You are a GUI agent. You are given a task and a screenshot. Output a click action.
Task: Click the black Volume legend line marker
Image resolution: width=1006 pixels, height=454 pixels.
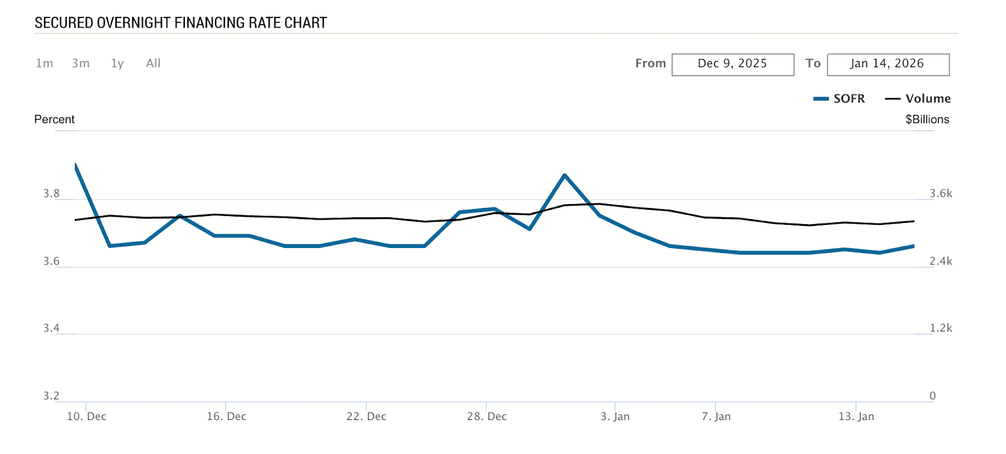coord(892,99)
